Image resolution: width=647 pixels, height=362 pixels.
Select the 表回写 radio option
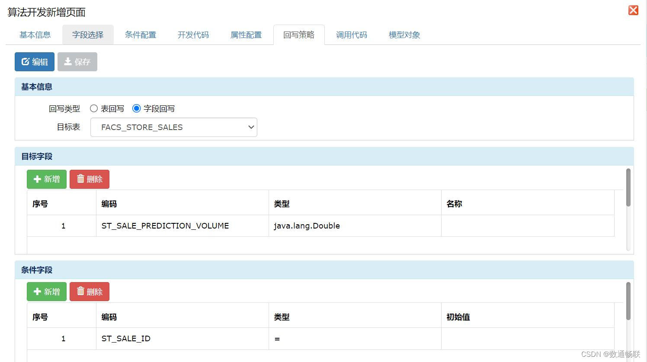(x=94, y=108)
